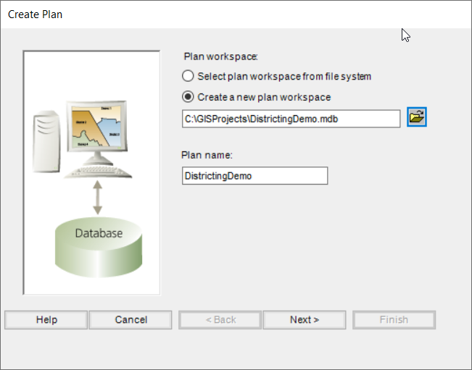Click the computer tower graphic
This screenshot has height=370, width=472.
point(46,141)
